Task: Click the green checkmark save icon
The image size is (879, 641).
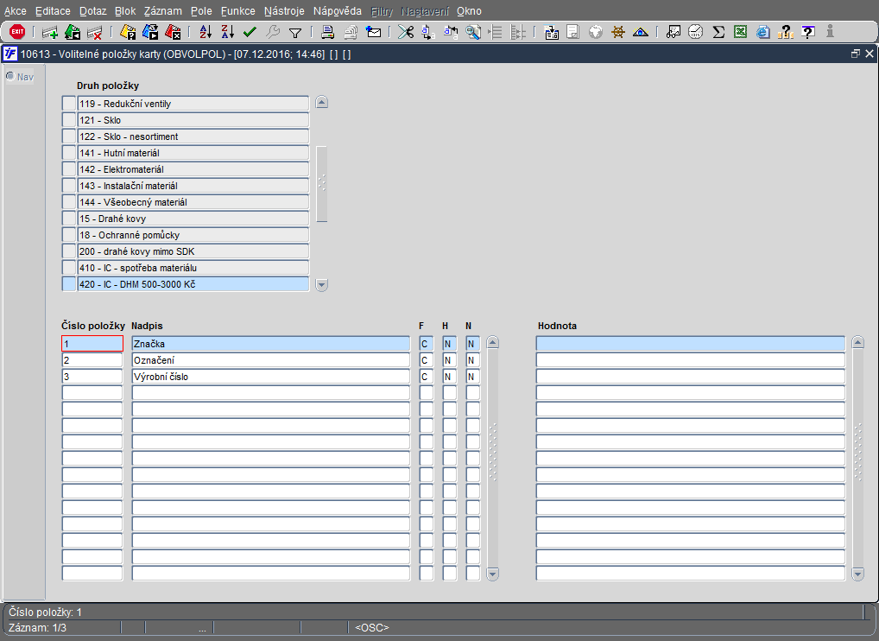Action: pyautogui.click(x=250, y=32)
